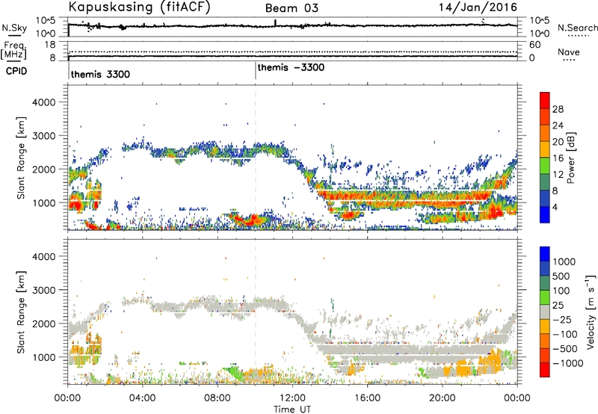Click the '24' tick on the power colorbar
Image resolution: width=598 pixels, height=414 pixels.
tap(558, 126)
